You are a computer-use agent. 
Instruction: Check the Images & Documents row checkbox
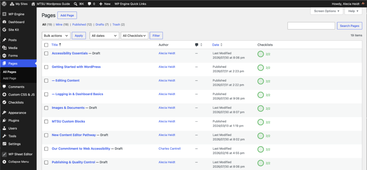46,108
